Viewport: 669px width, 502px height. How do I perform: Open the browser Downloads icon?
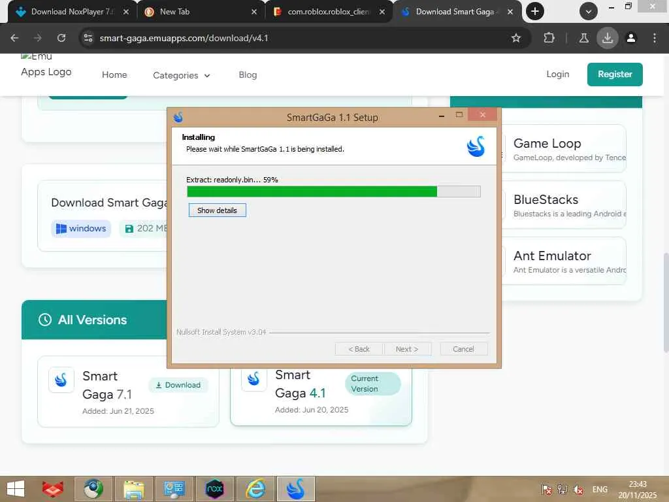click(x=607, y=38)
